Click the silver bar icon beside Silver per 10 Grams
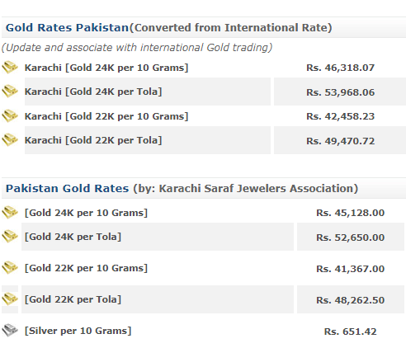 [10, 331]
